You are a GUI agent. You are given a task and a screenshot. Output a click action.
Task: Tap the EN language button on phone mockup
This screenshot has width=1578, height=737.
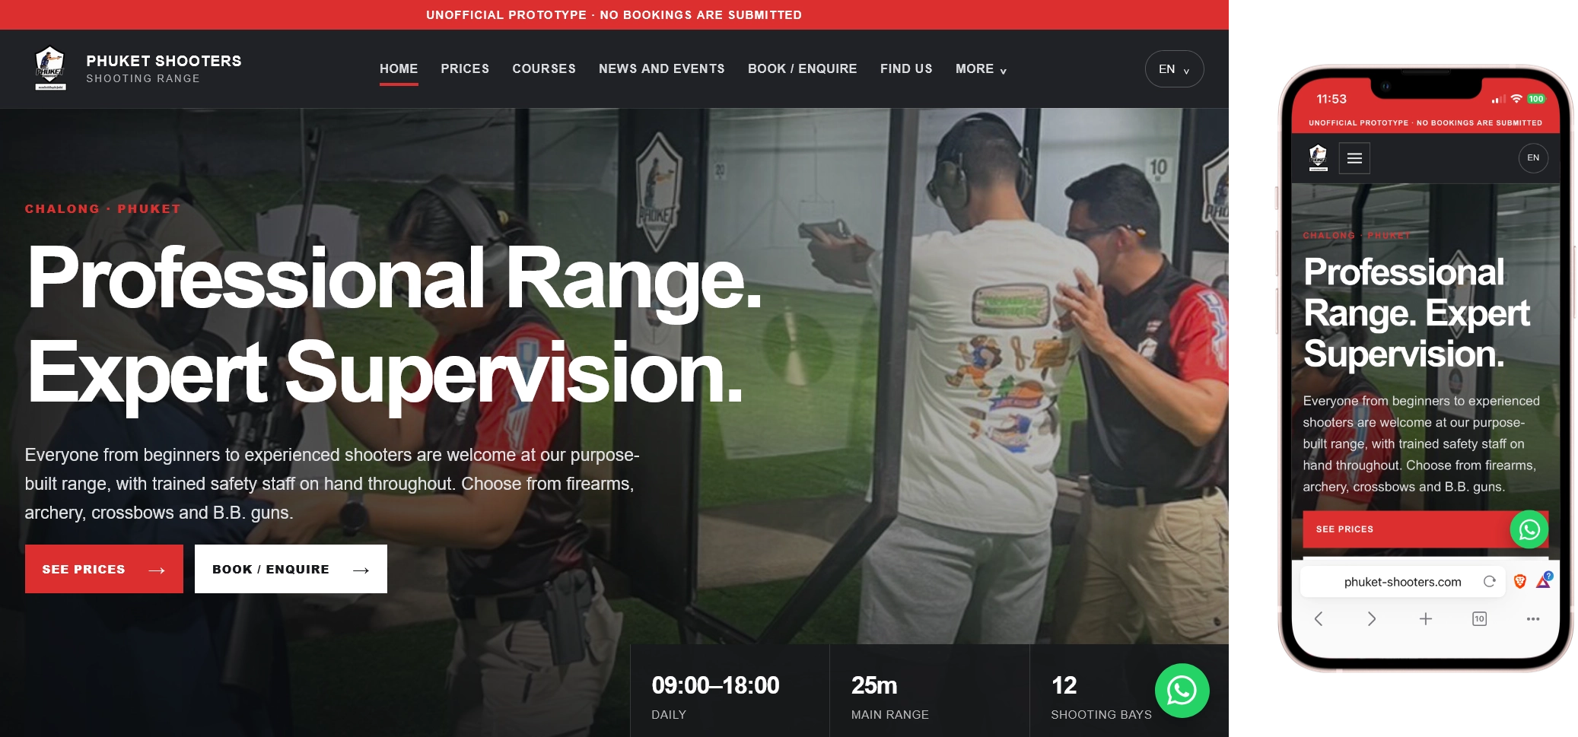(x=1533, y=158)
